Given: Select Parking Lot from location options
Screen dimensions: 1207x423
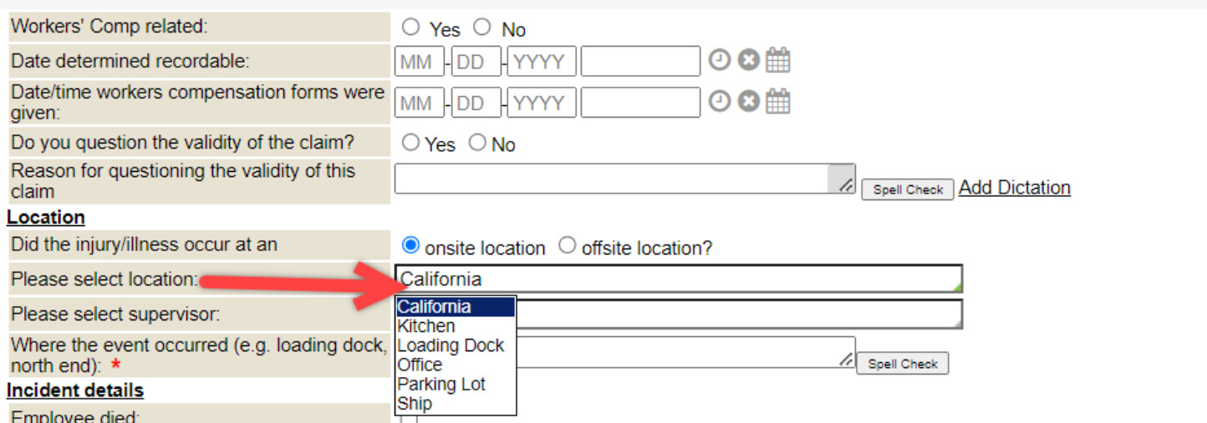Looking at the screenshot, I should pyautogui.click(x=441, y=385).
